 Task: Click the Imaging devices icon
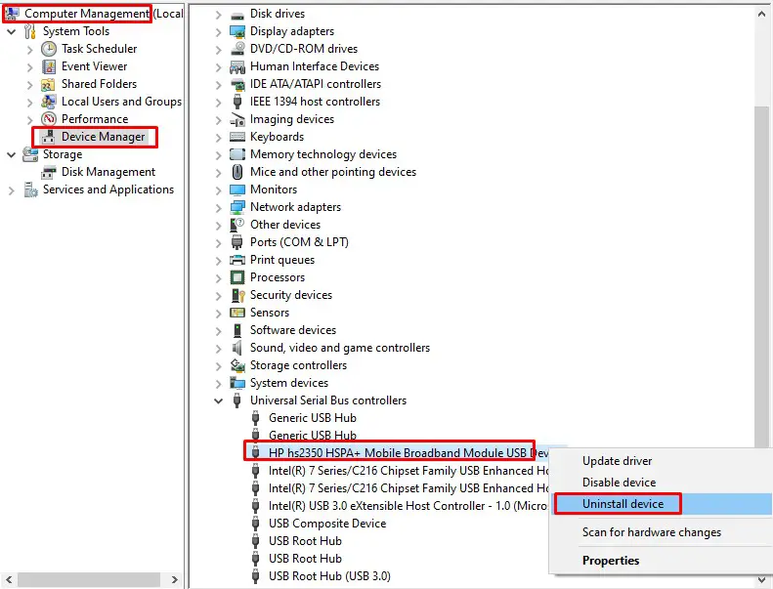[237, 119]
